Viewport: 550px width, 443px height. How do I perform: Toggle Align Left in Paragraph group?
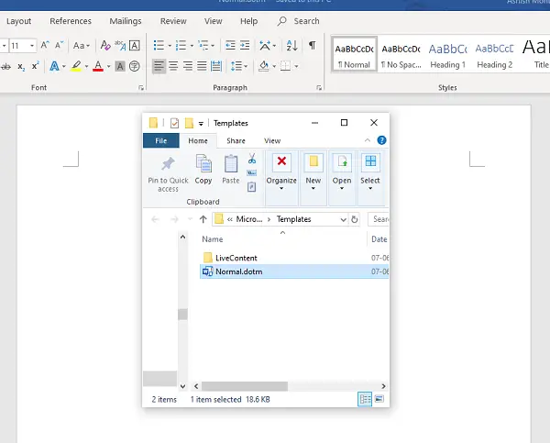pyautogui.click(x=159, y=66)
